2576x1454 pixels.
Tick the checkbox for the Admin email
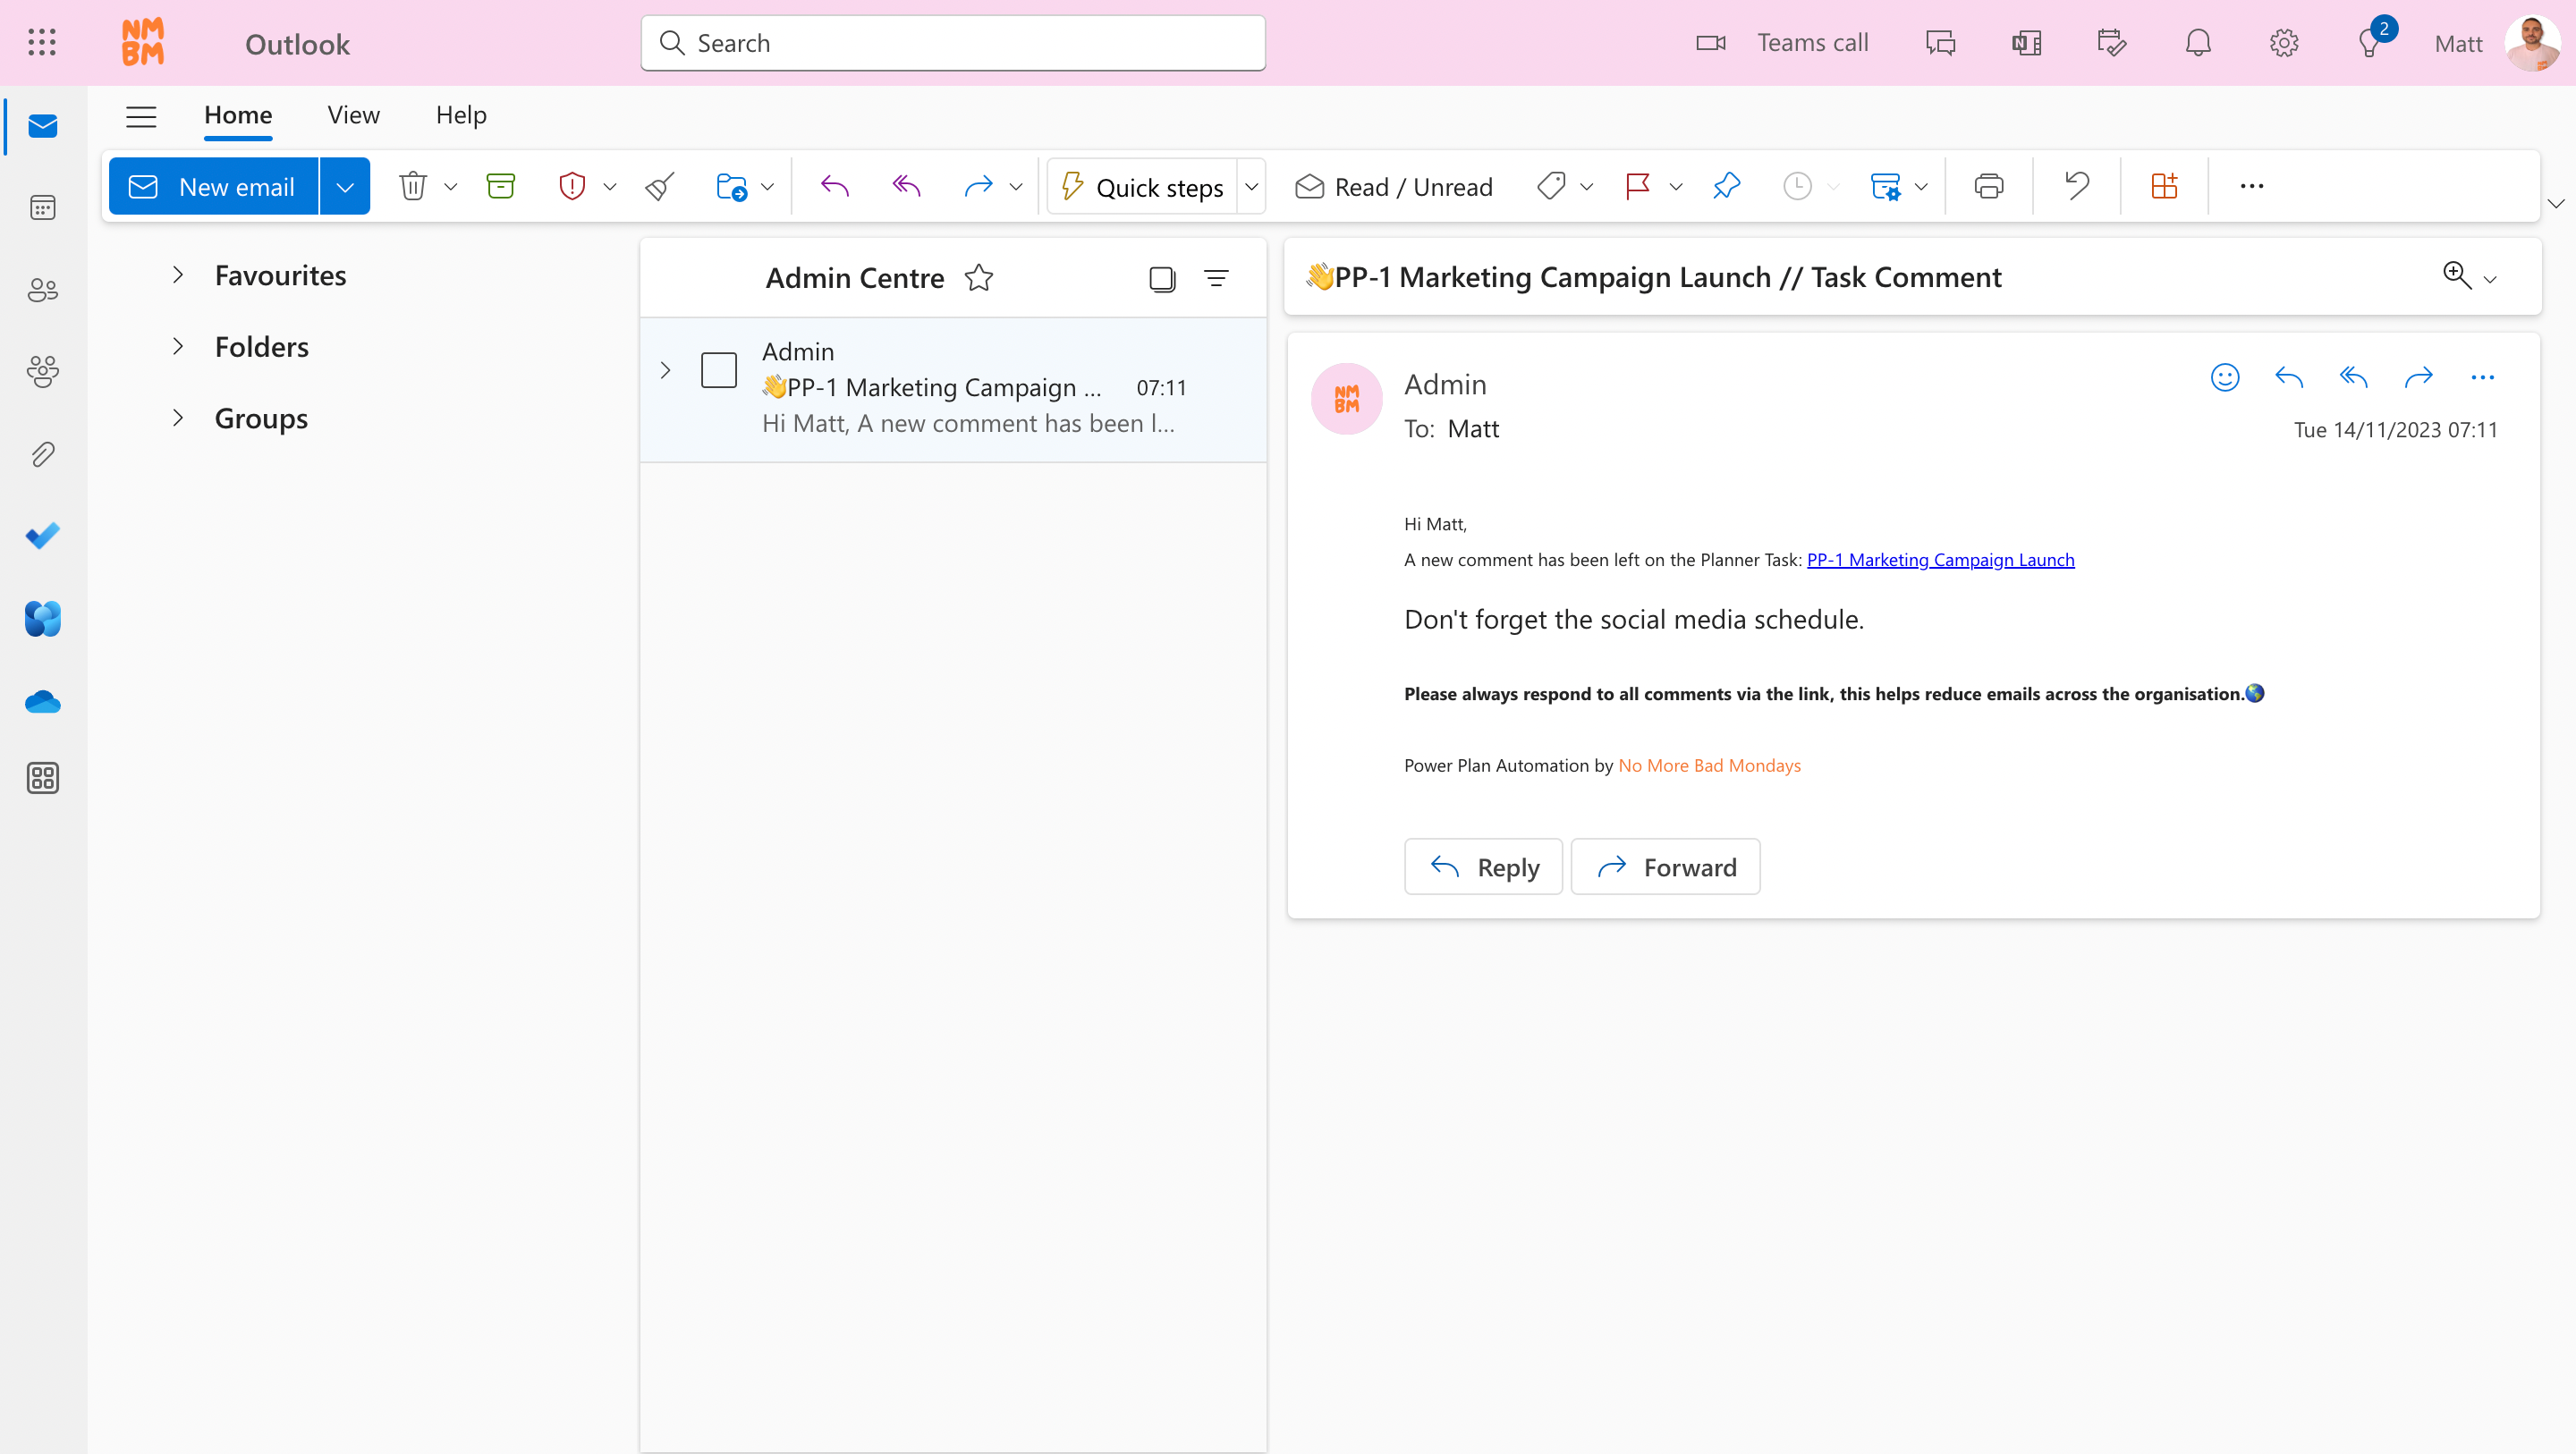point(718,370)
